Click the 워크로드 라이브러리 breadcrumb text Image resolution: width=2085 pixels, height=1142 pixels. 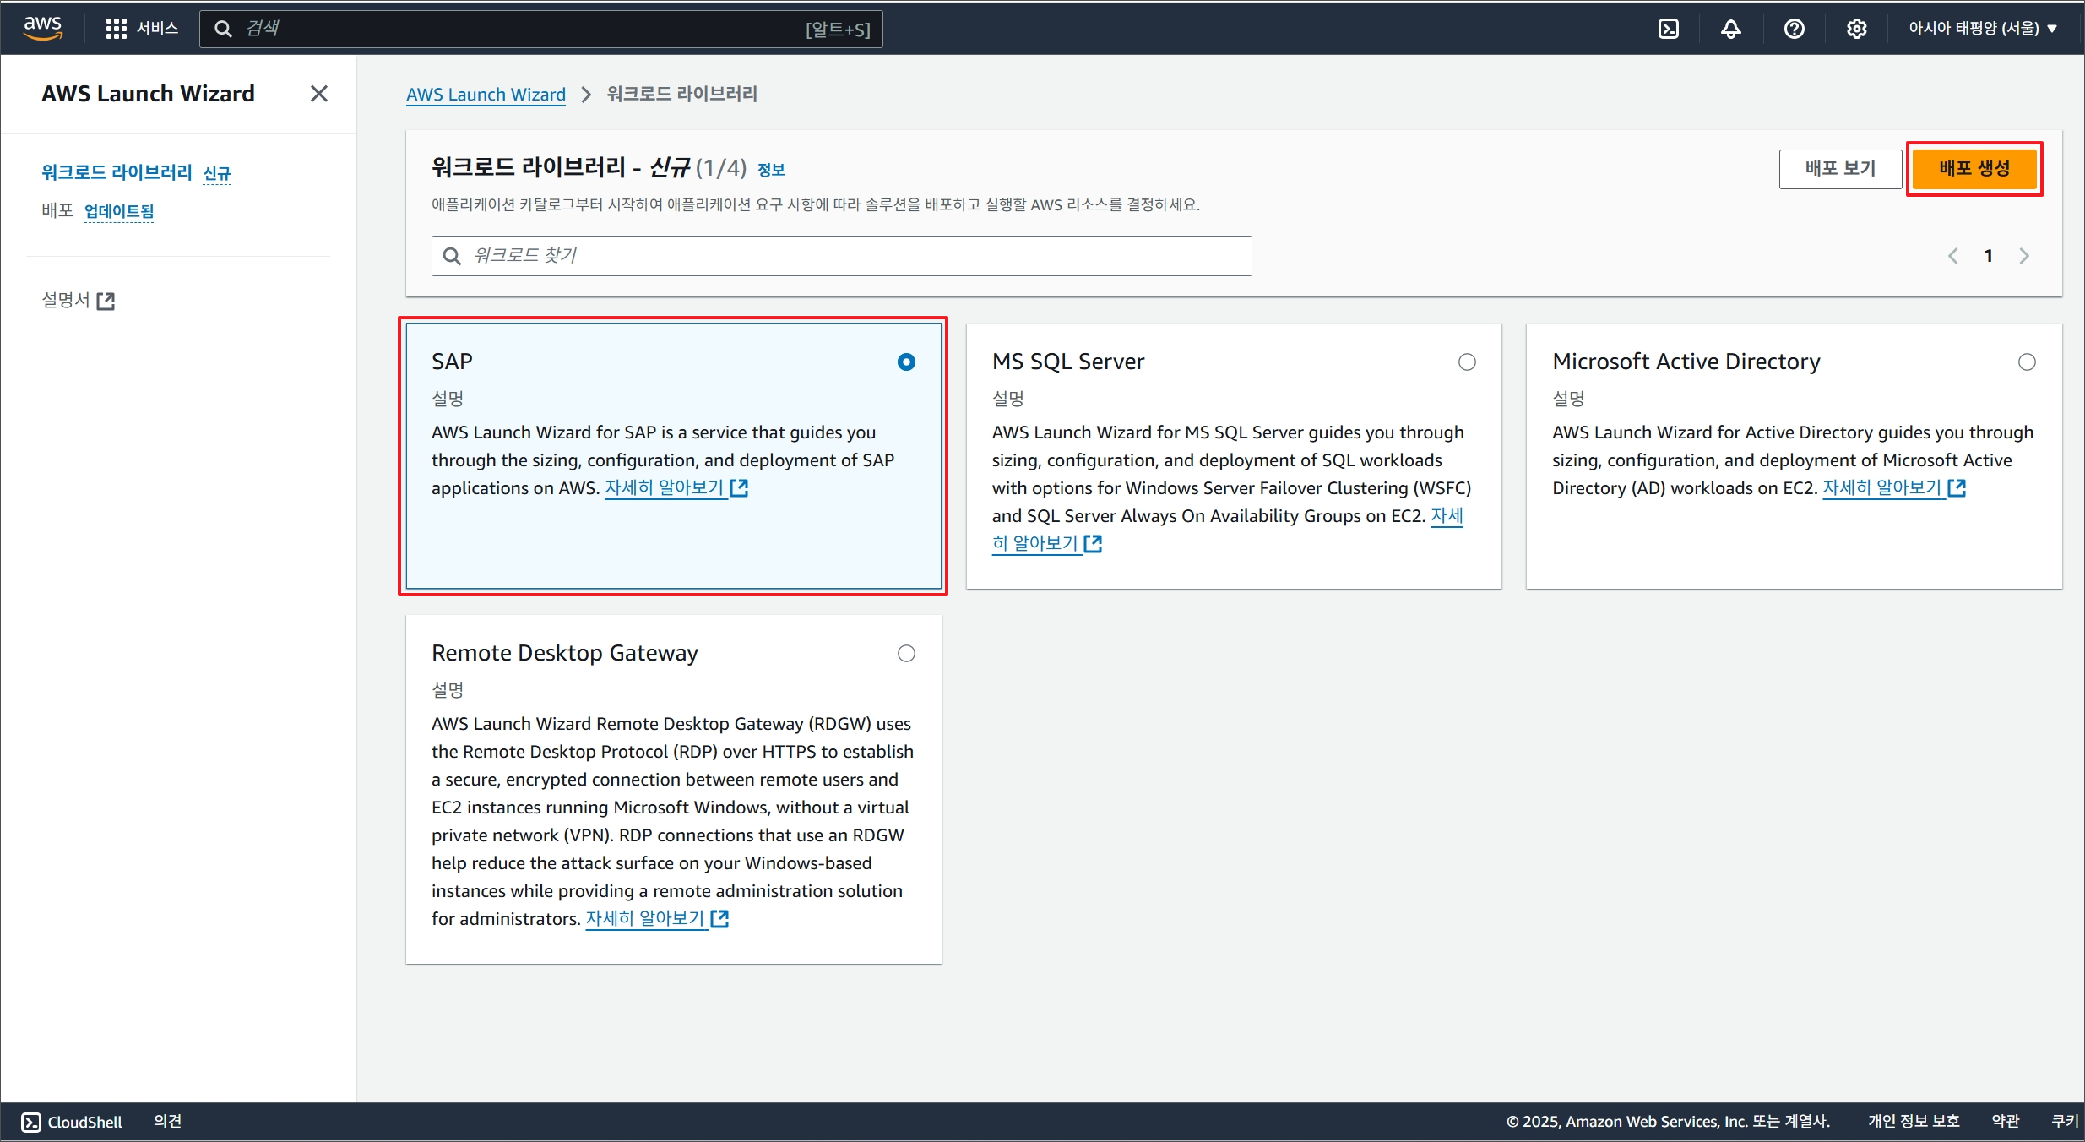tap(681, 94)
